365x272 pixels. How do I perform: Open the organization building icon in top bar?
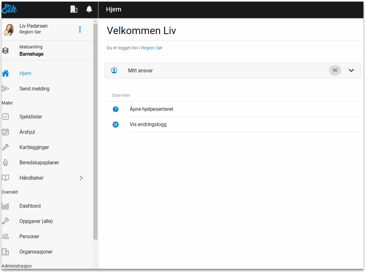point(74,9)
